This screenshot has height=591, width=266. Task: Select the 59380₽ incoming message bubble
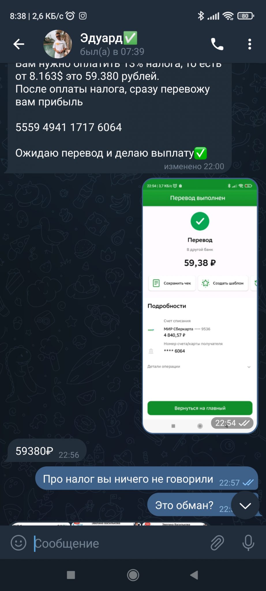[47, 450]
